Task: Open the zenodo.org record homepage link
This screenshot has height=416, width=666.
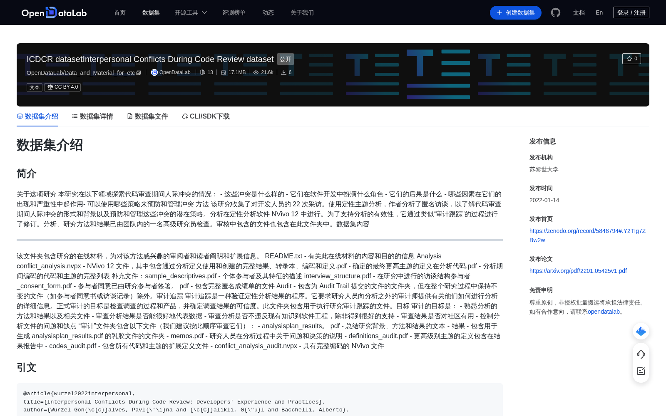Action: [587, 235]
